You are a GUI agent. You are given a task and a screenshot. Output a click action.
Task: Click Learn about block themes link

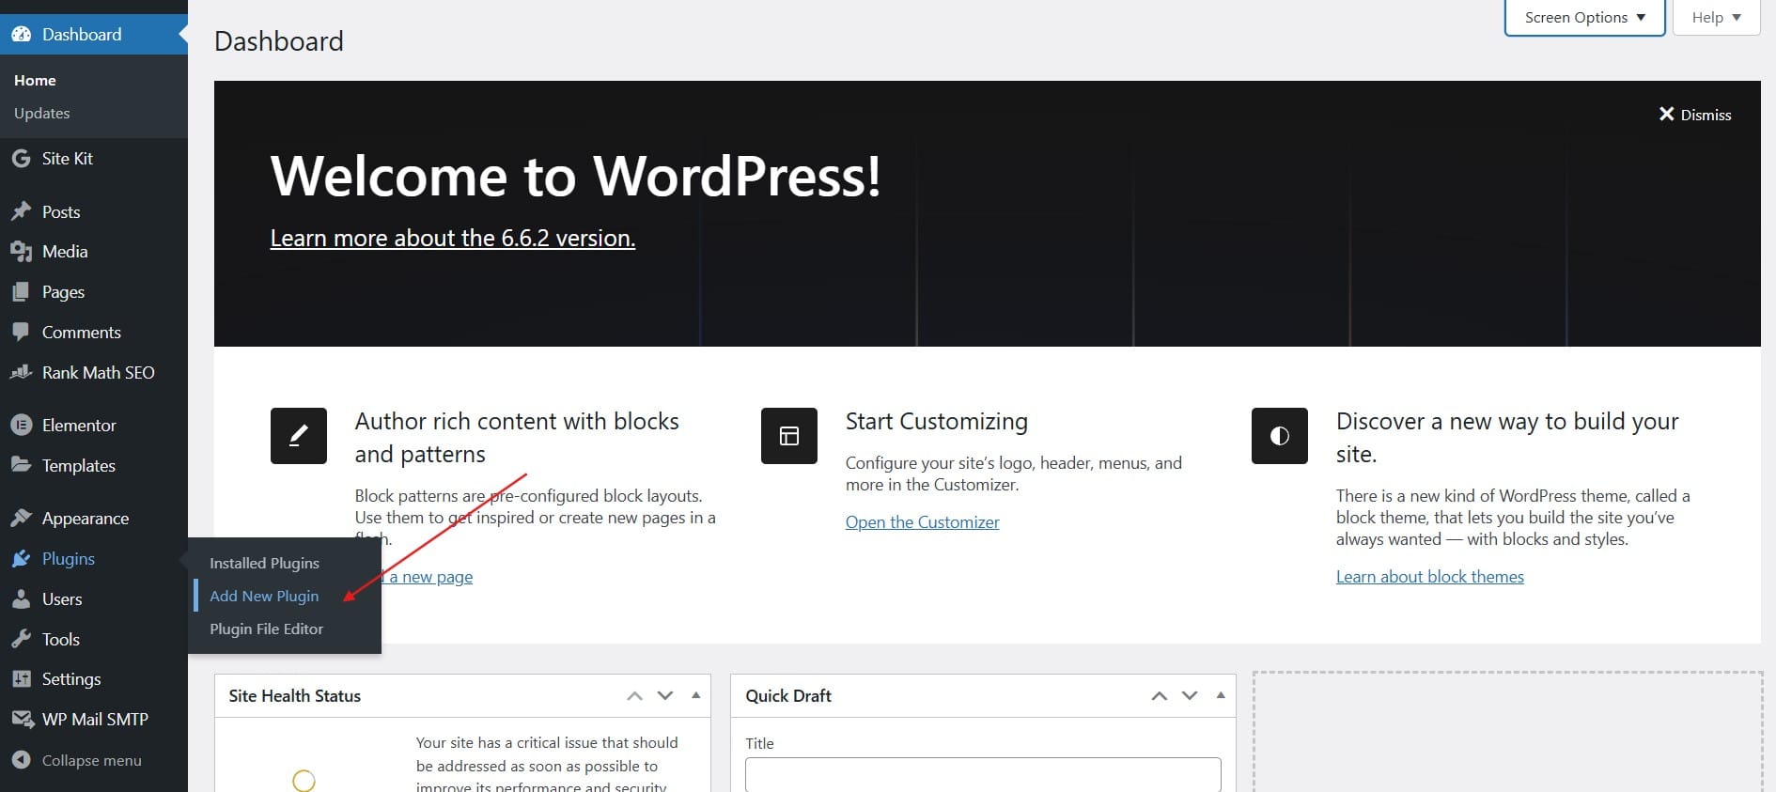(1430, 577)
